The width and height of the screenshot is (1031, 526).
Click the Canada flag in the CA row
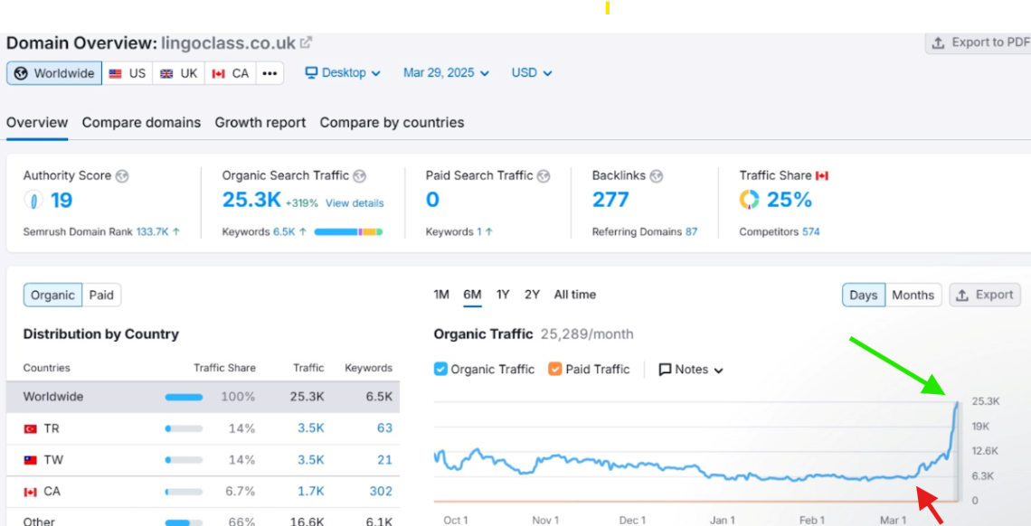[30, 492]
